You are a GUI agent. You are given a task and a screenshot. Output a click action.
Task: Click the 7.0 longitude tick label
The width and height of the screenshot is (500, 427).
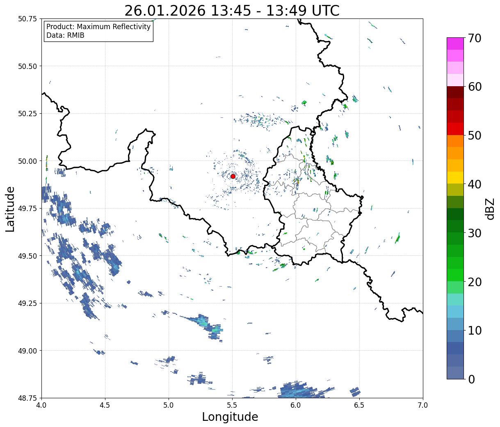423,405
